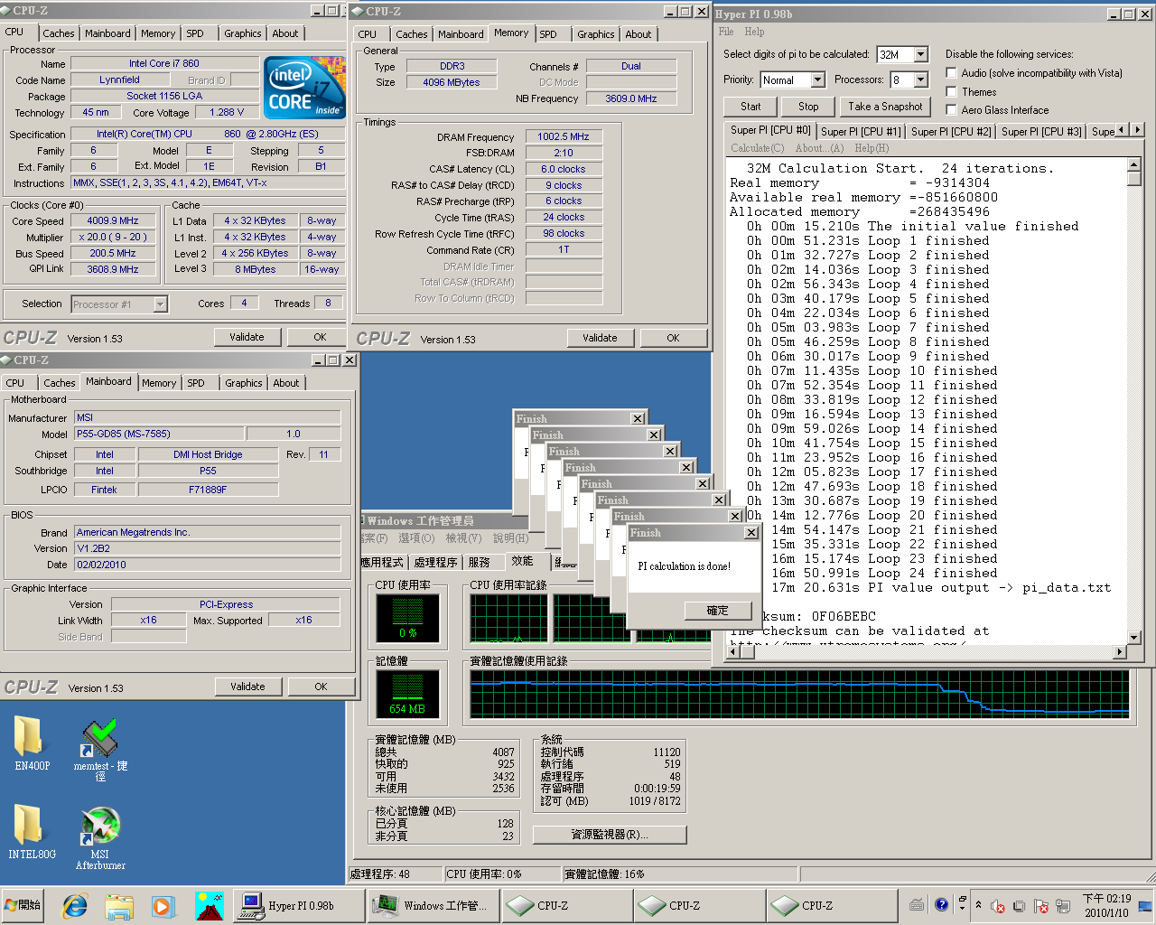
Task: Open Windows Media Player taskbar icon
Action: click(163, 905)
